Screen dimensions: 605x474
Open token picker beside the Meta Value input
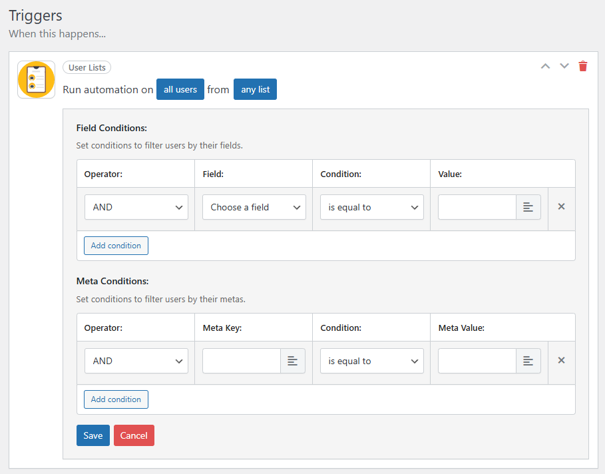[528, 361]
